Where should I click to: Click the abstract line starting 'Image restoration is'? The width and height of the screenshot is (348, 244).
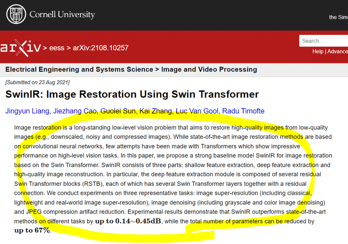point(171,128)
